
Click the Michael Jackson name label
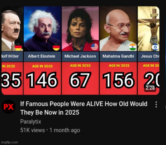(x=80, y=56)
